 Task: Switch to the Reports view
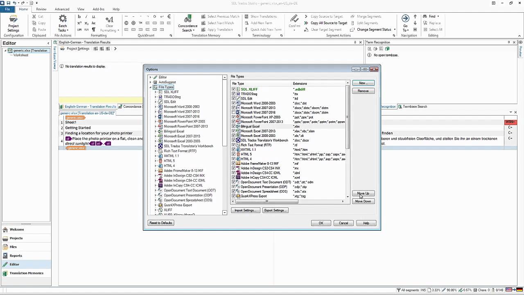click(26, 256)
